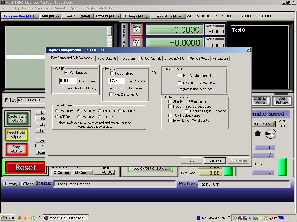297x222 pixels.
Task: Click the volume speaker tray icon
Action: pyautogui.click(x=250, y=218)
